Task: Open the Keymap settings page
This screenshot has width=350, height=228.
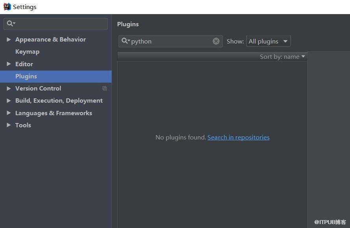Action: point(28,52)
